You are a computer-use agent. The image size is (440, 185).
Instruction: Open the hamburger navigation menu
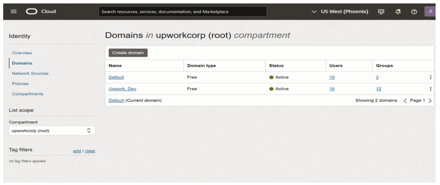tap(13, 11)
